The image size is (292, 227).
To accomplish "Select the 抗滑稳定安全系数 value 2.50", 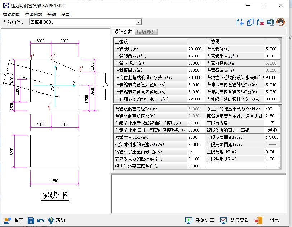I will click(272, 116).
